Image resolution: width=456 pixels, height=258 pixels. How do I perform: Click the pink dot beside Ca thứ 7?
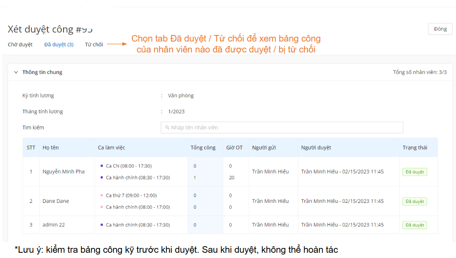(x=102, y=195)
